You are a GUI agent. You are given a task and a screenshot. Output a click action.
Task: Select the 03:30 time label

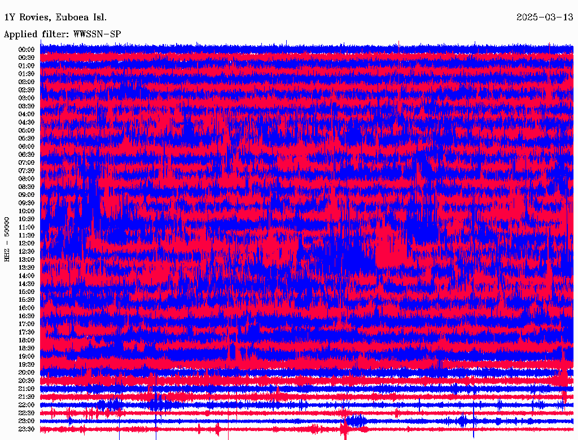point(27,106)
